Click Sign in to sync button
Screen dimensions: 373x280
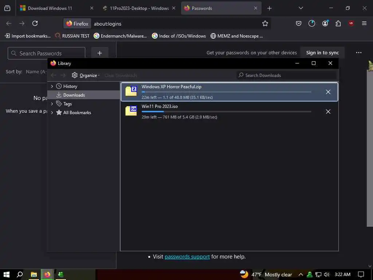click(322, 52)
